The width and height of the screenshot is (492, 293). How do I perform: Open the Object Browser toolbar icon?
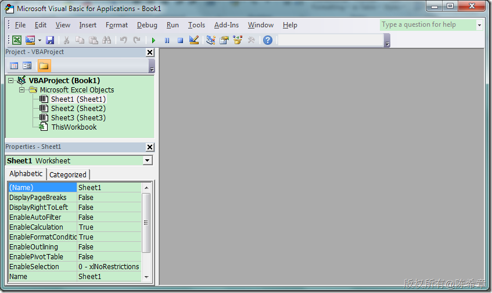click(238, 40)
